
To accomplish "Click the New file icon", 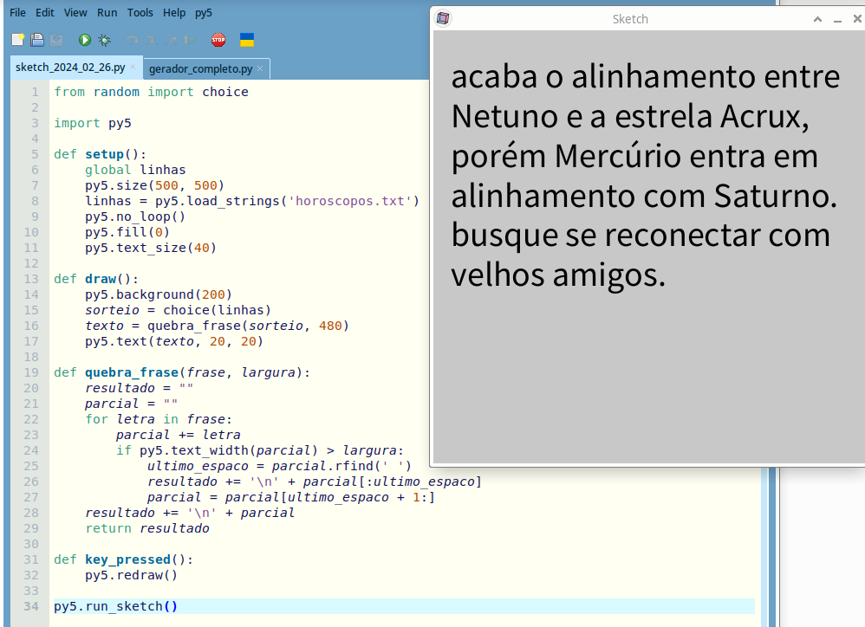I will pos(17,40).
